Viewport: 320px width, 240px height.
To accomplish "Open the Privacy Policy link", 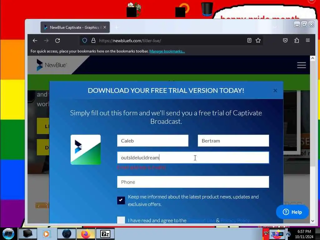I will [235, 220].
